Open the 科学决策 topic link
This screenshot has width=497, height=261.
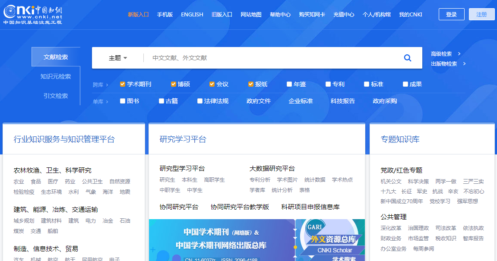pyautogui.click(x=418, y=182)
